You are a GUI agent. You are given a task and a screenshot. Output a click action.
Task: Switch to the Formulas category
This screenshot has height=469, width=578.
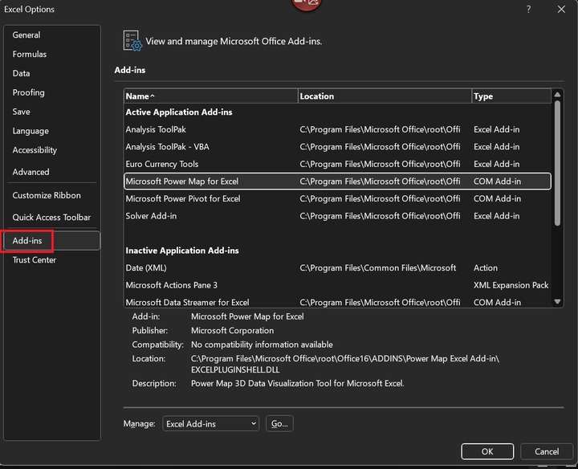pos(30,55)
